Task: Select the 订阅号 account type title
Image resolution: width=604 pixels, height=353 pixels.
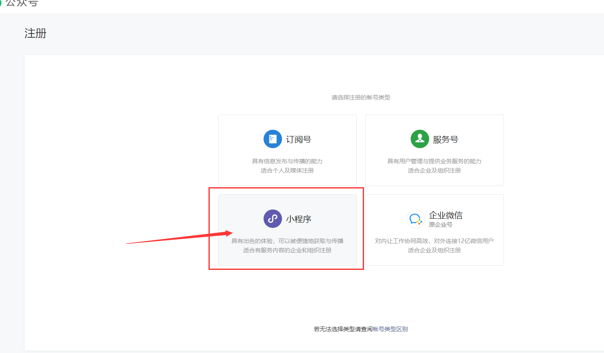Action: tap(298, 139)
